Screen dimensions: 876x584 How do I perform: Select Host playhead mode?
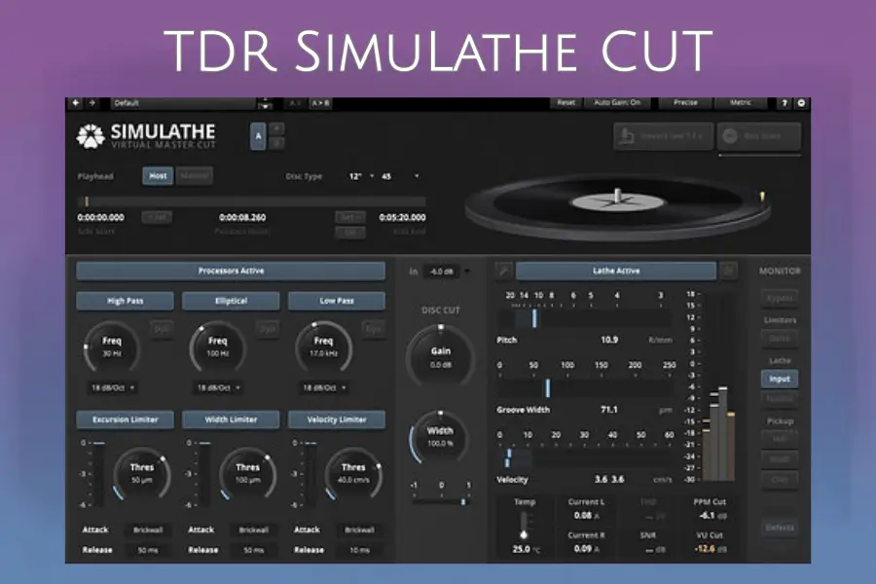click(x=158, y=175)
